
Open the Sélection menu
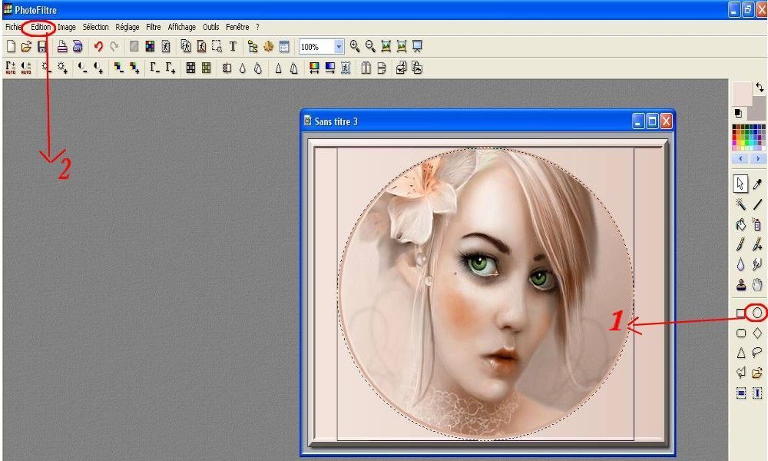coord(95,27)
